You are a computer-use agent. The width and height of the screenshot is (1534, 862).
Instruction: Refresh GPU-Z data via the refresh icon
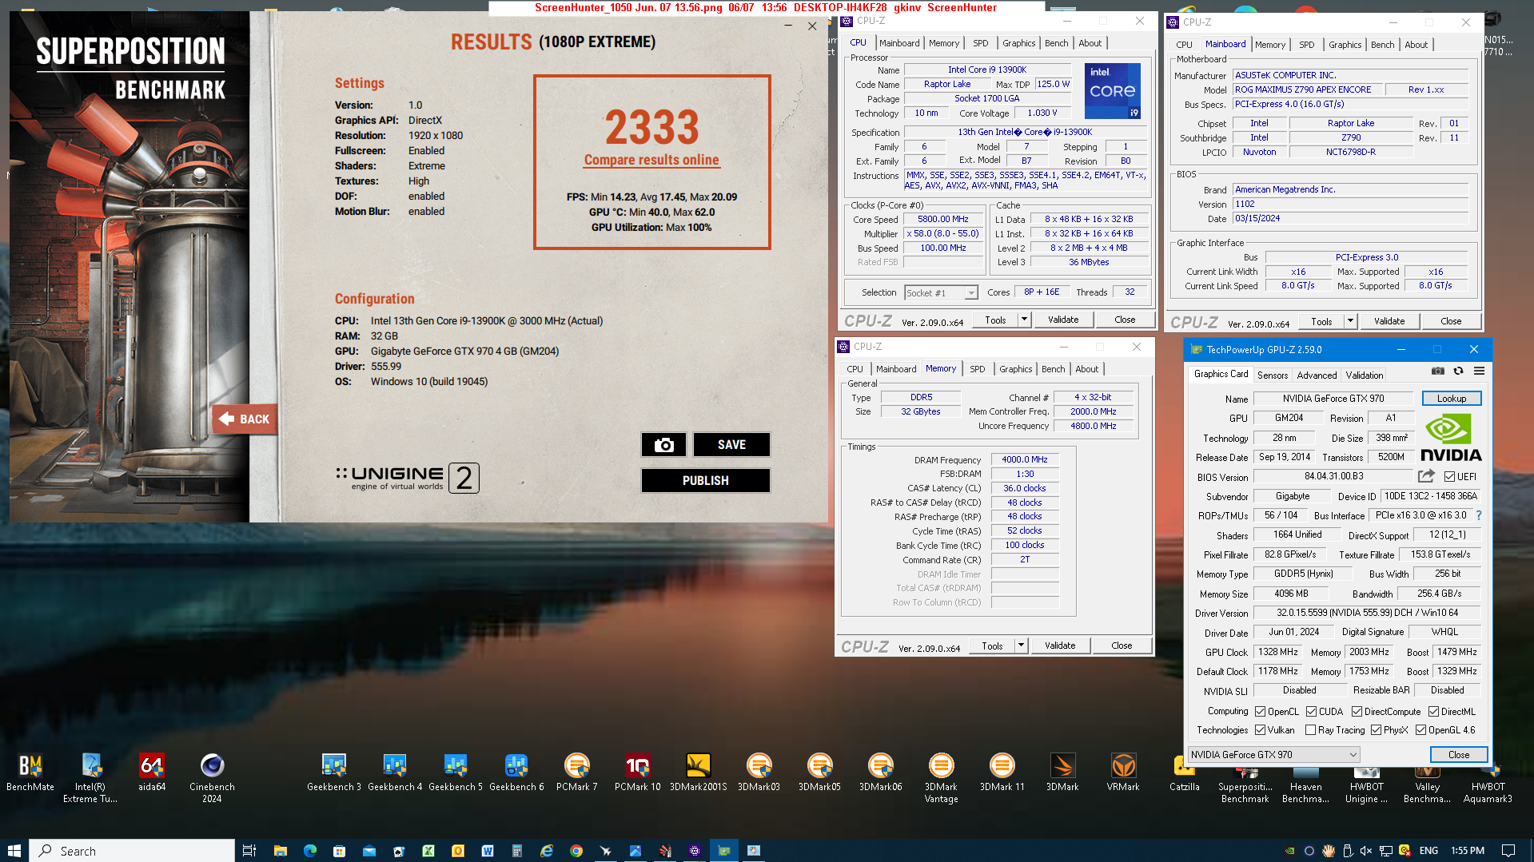[1458, 371]
